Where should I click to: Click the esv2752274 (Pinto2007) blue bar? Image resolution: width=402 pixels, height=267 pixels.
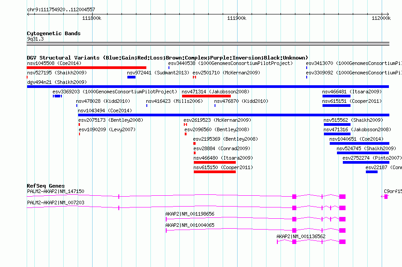pos(366,162)
